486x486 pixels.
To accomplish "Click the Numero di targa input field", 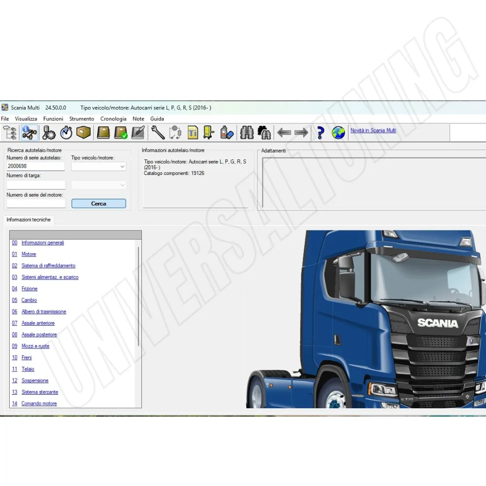I will click(x=35, y=185).
